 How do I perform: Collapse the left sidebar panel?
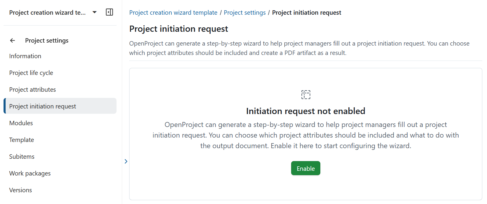109,12
